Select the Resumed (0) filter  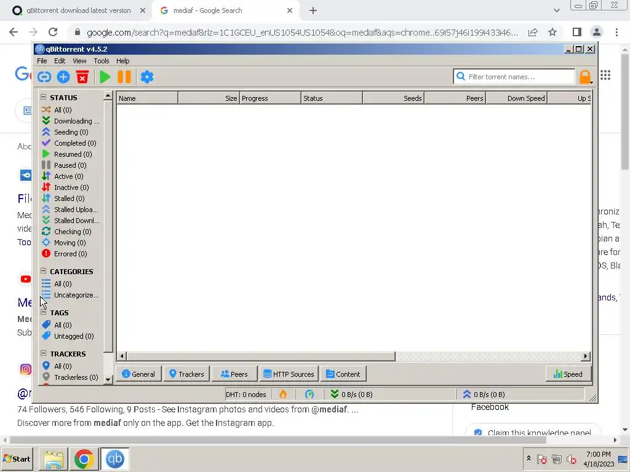tap(66, 154)
